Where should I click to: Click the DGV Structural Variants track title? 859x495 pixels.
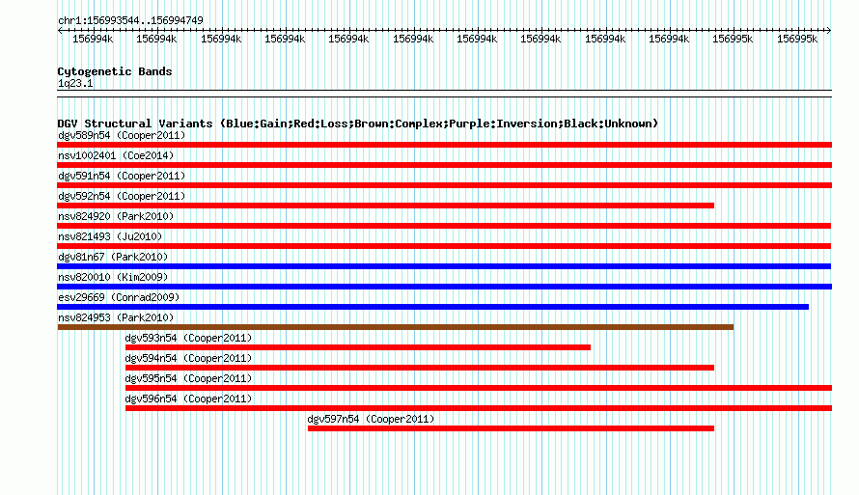(358, 124)
